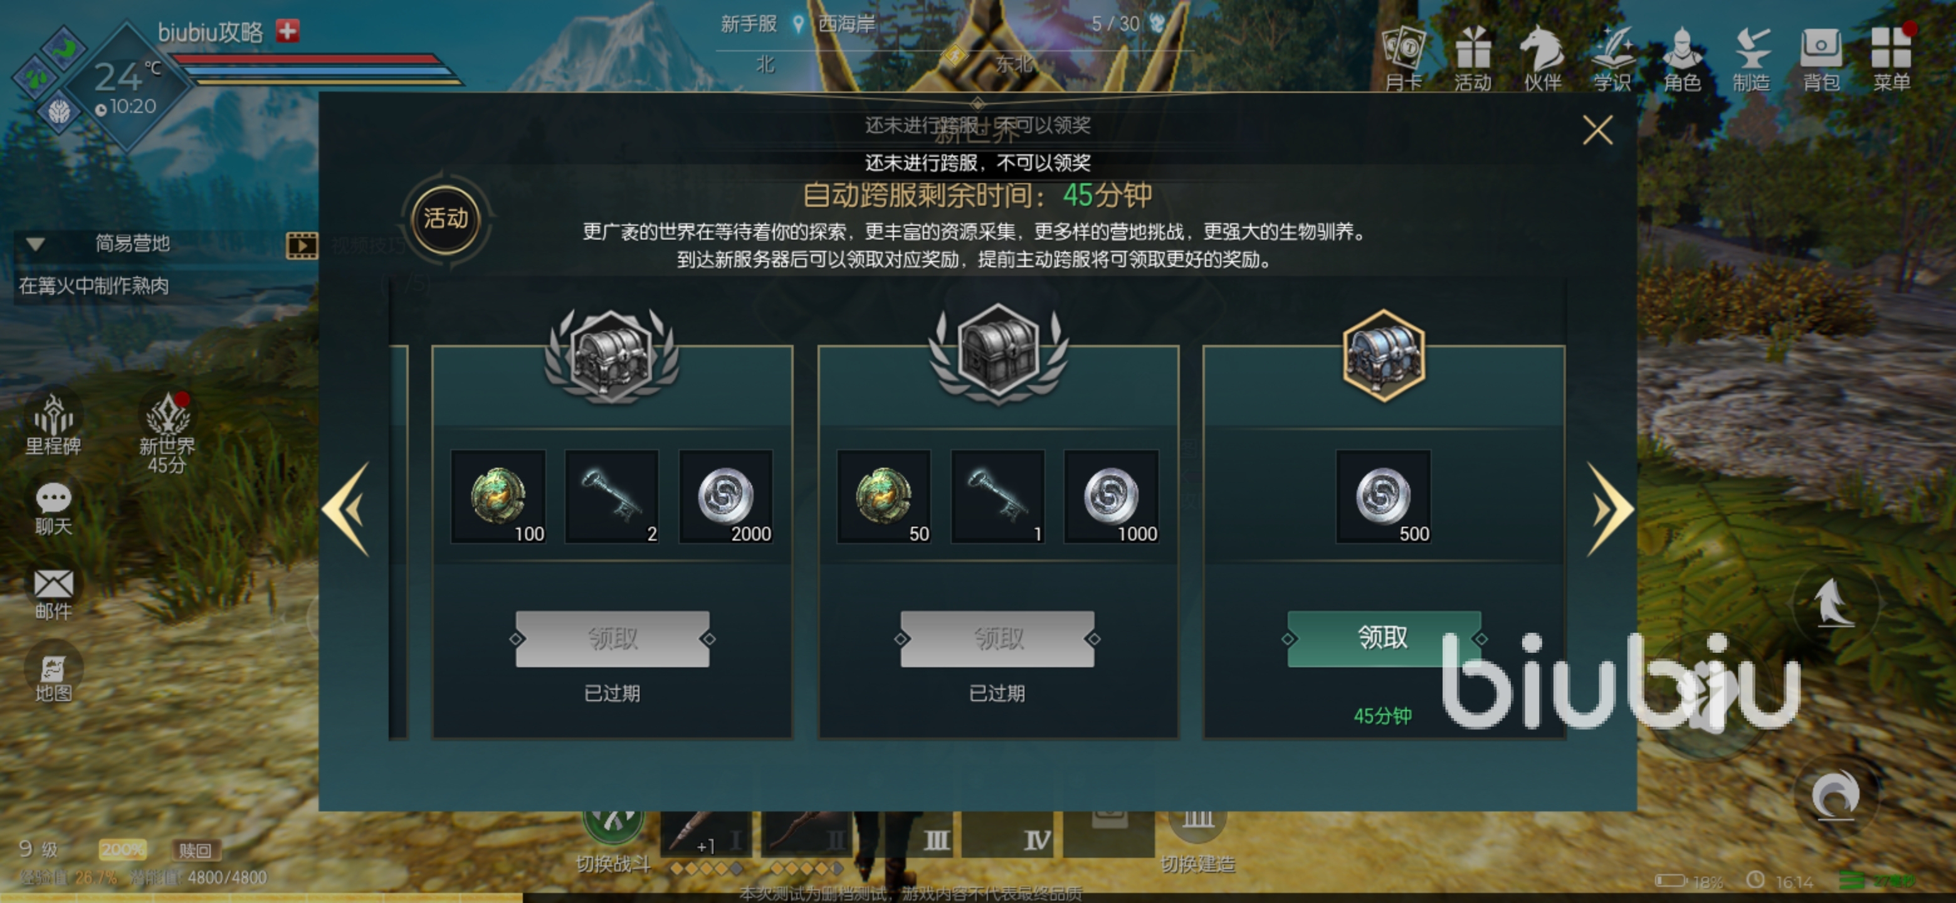Open the 角色 character icon

[1682, 58]
